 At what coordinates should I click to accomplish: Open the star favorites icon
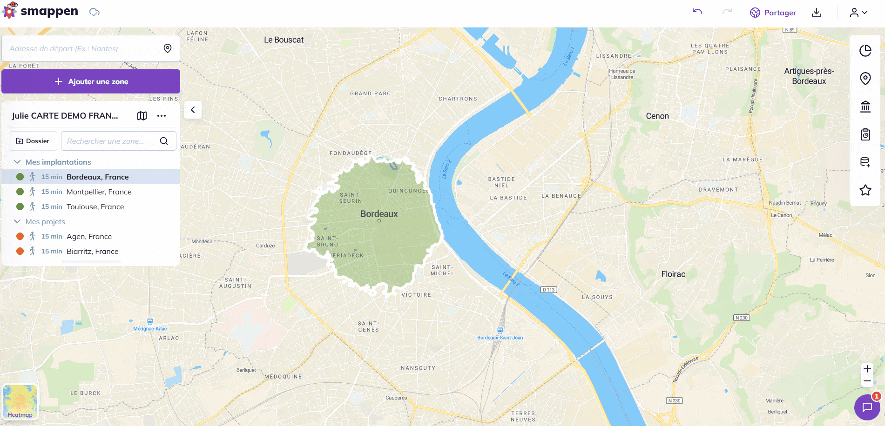coord(865,190)
